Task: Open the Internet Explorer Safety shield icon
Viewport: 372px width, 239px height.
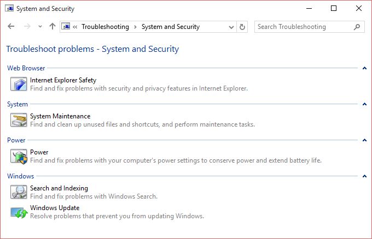Action: coord(19,84)
